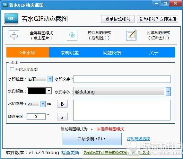Click the title bar app icon
This screenshot has width=183, height=159.
point(5,5)
